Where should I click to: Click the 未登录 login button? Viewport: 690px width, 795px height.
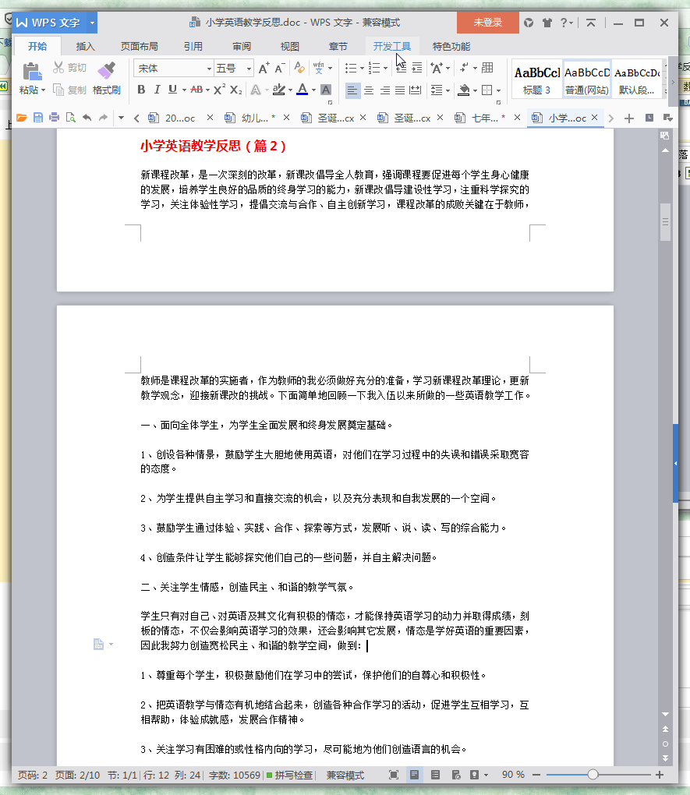point(487,23)
